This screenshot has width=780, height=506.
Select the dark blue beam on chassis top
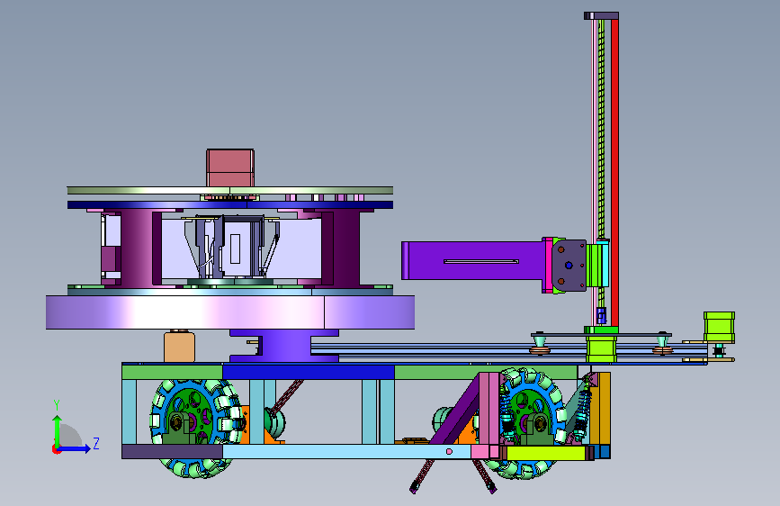(x=309, y=372)
